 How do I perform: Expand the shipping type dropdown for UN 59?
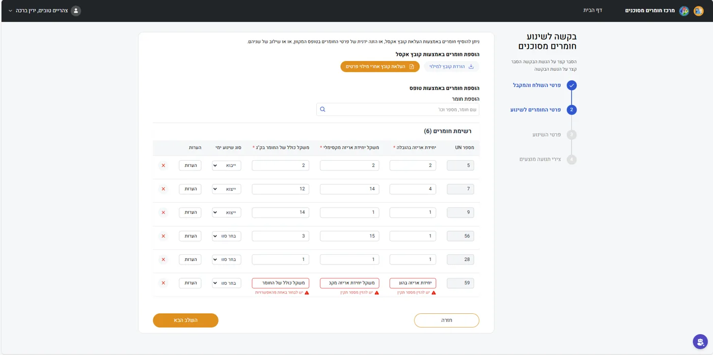227,283
